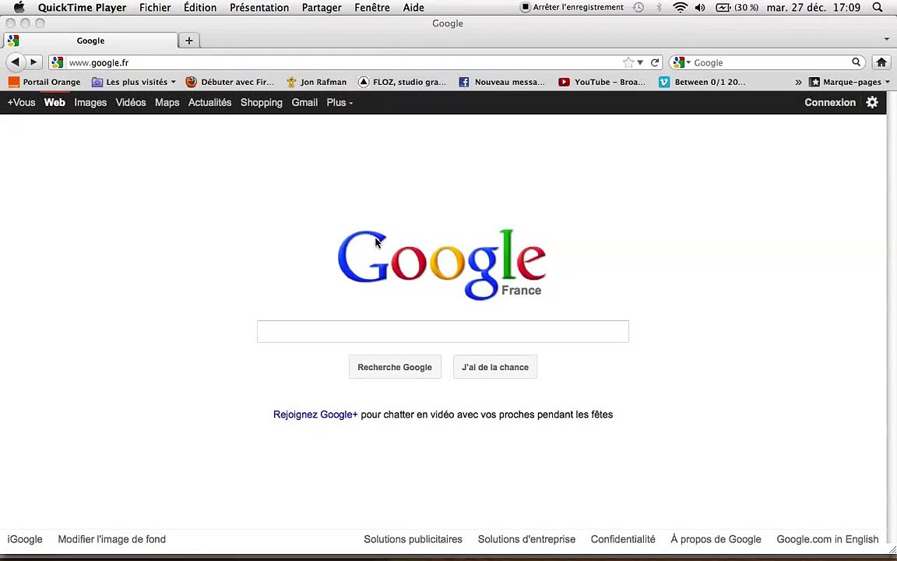Open the Apple menu

19,8
